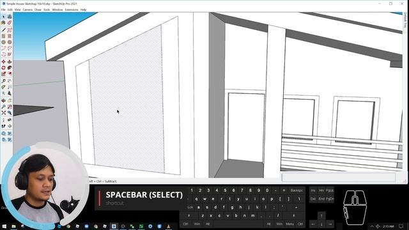Show hidden system tray icons chevron

point(372,226)
